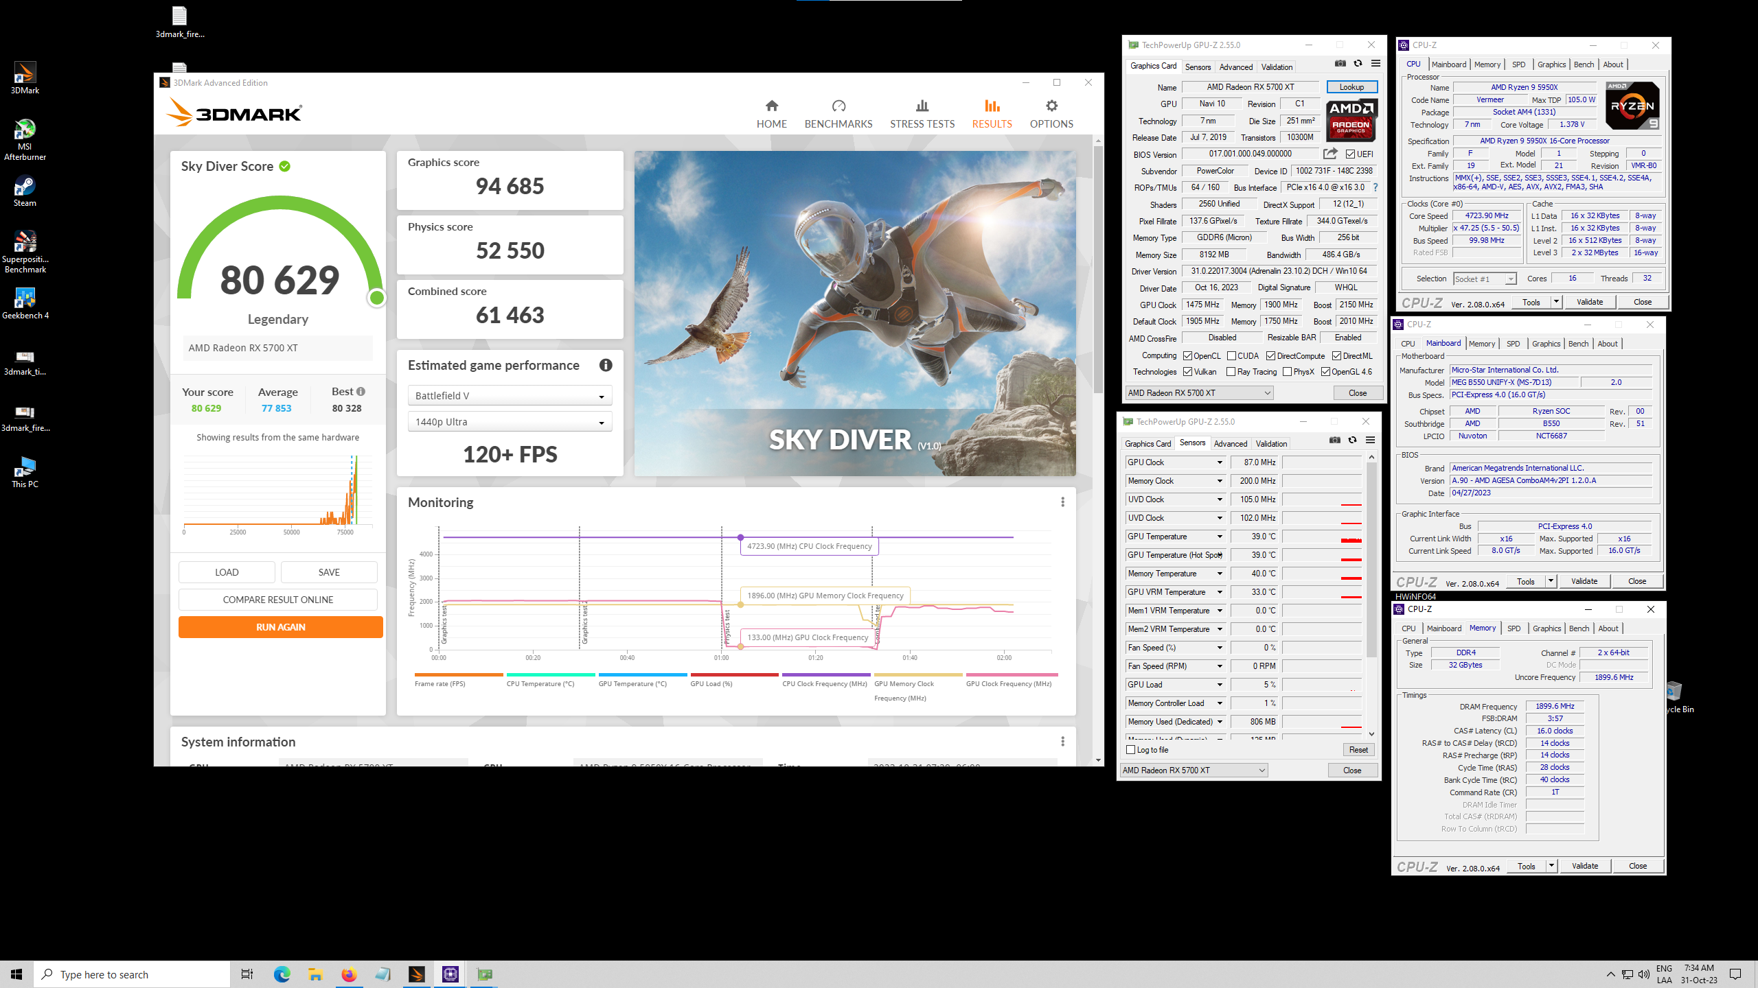Click the Estimated game performance info icon

(605, 365)
